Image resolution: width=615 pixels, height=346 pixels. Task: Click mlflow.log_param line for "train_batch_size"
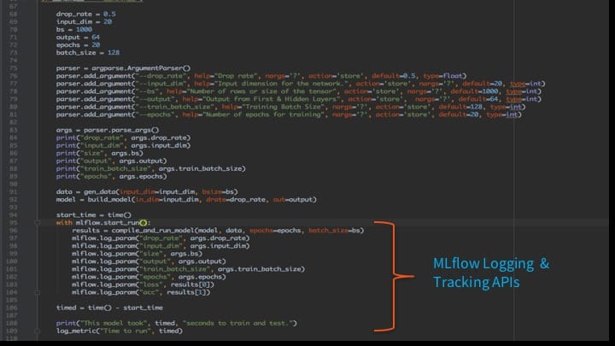[188, 269]
